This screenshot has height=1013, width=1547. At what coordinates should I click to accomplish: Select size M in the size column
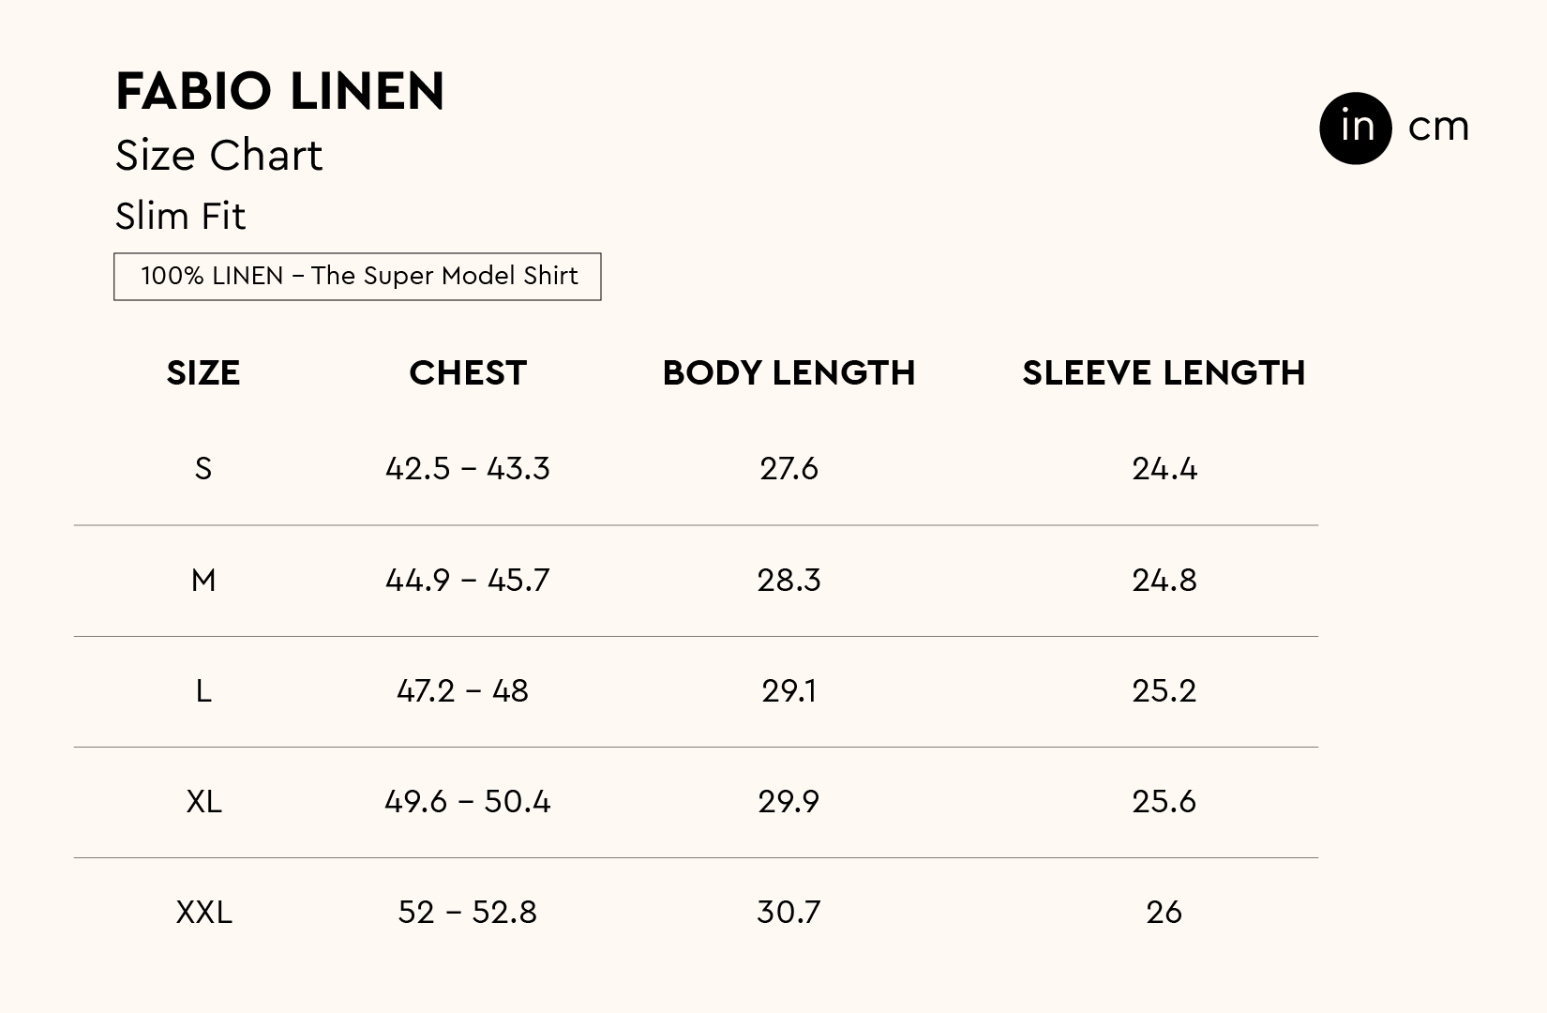click(x=203, y=581)
